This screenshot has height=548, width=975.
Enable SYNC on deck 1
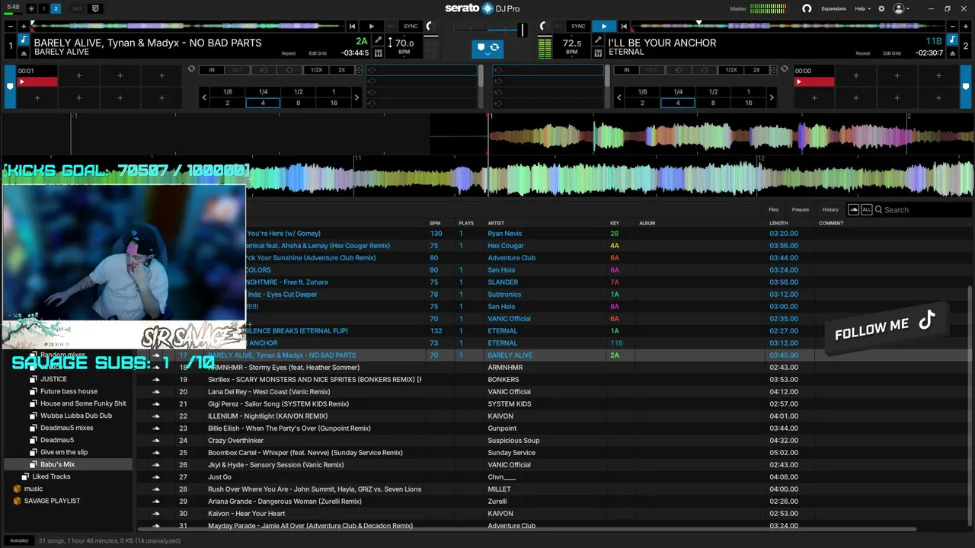coord(411,27)
